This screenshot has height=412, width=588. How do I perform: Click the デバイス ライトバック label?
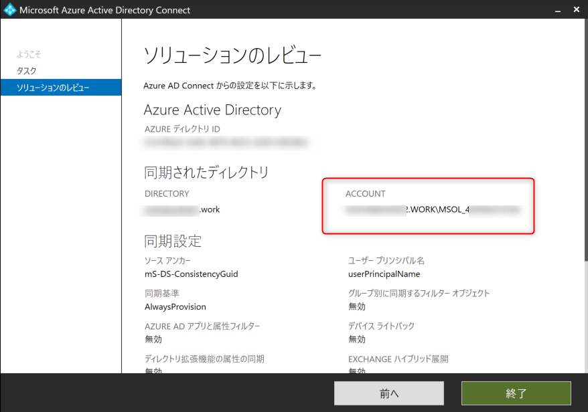(x=381, y=326)
